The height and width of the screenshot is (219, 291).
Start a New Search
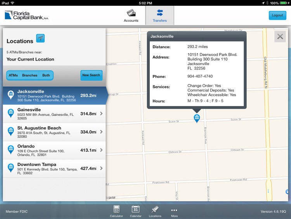point(91,75)
